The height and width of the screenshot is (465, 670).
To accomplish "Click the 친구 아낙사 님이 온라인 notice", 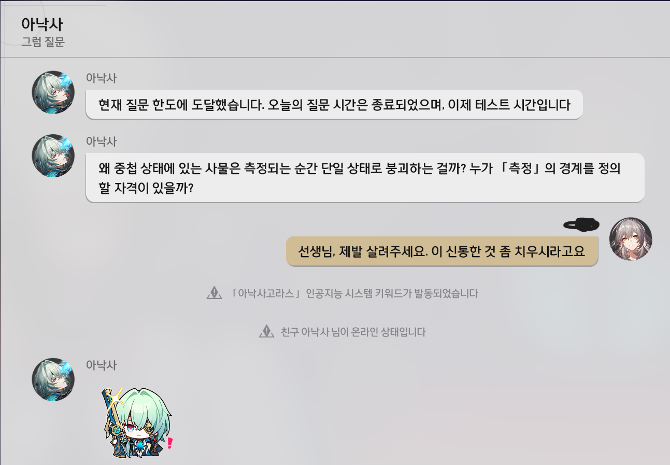I will (x=353, y=332).
